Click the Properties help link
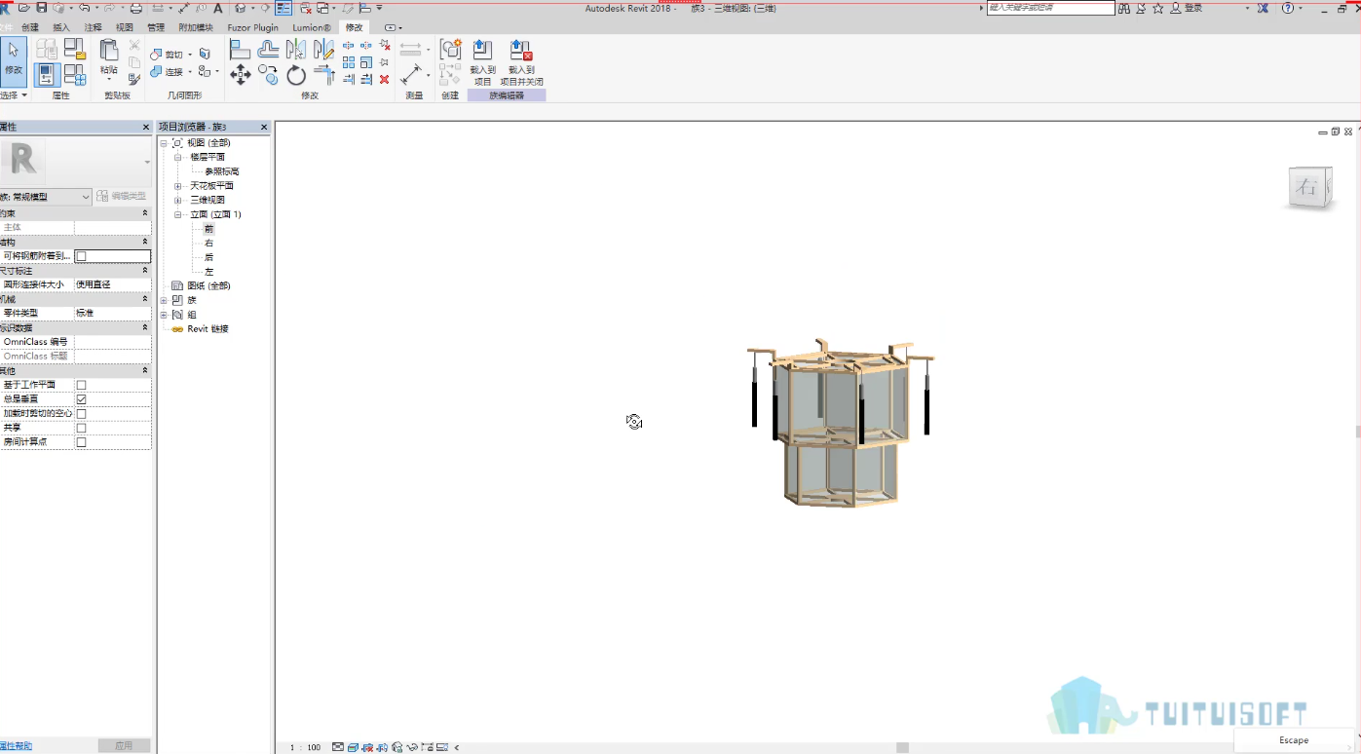Viewport: 1361px width, 754px height. pyautogui.click(x=16, y=745)
